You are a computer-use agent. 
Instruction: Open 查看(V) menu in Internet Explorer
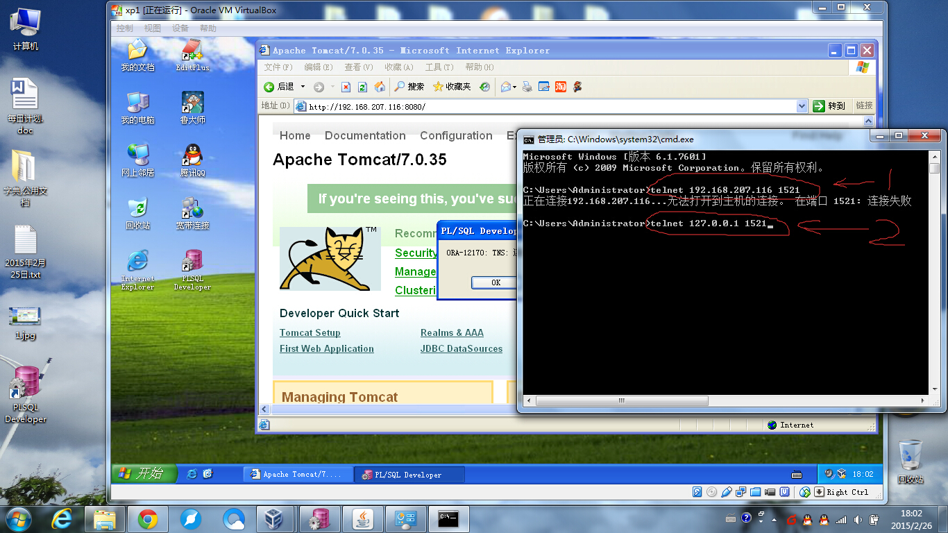359,67
